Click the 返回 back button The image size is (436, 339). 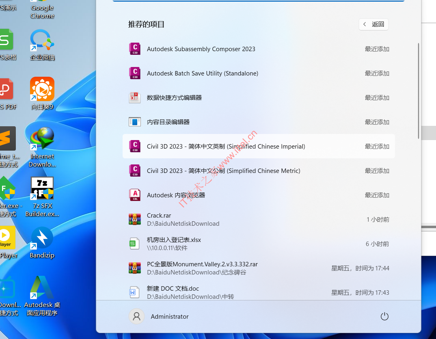click(373, 24)
